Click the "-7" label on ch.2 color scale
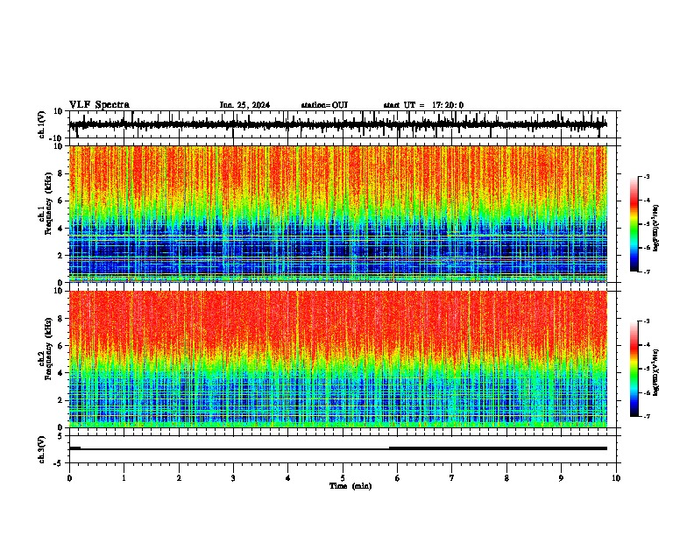 647,416
